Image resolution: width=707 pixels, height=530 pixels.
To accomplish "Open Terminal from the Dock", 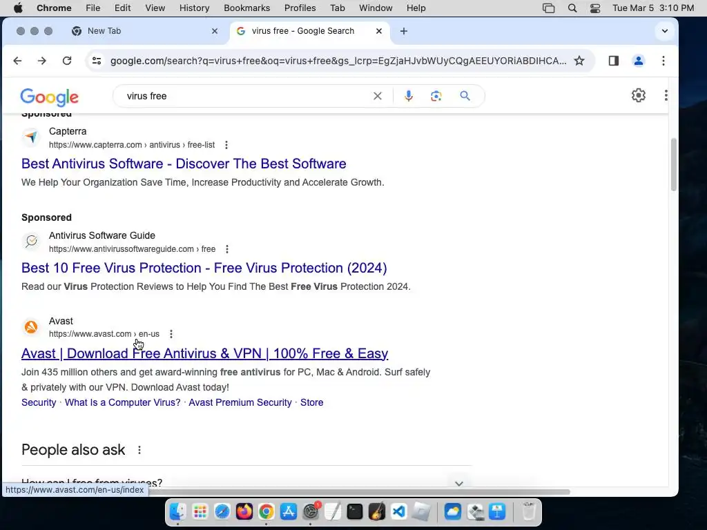I will 355,511.
